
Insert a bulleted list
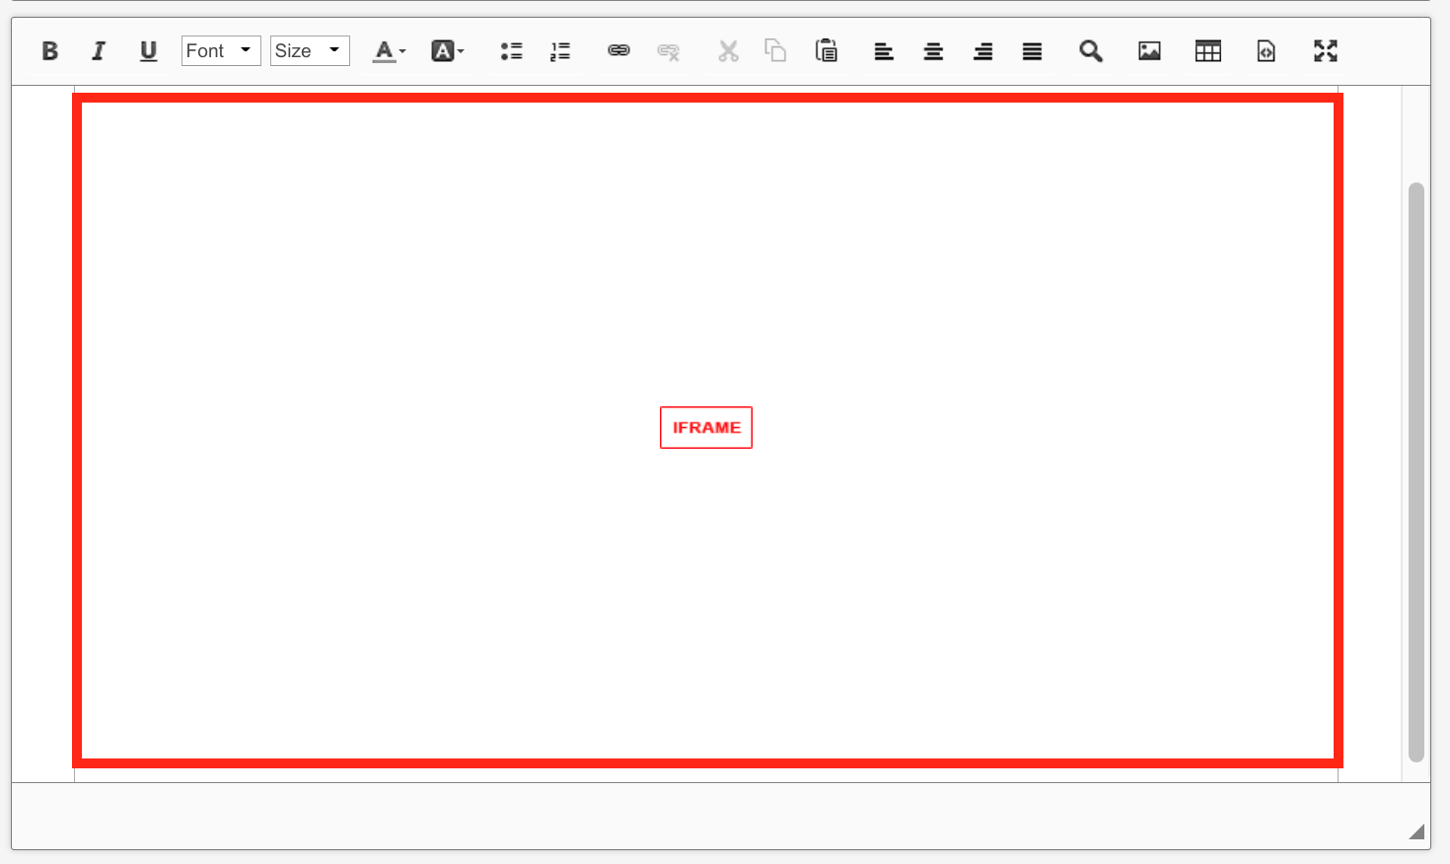(x=511, y=50)
